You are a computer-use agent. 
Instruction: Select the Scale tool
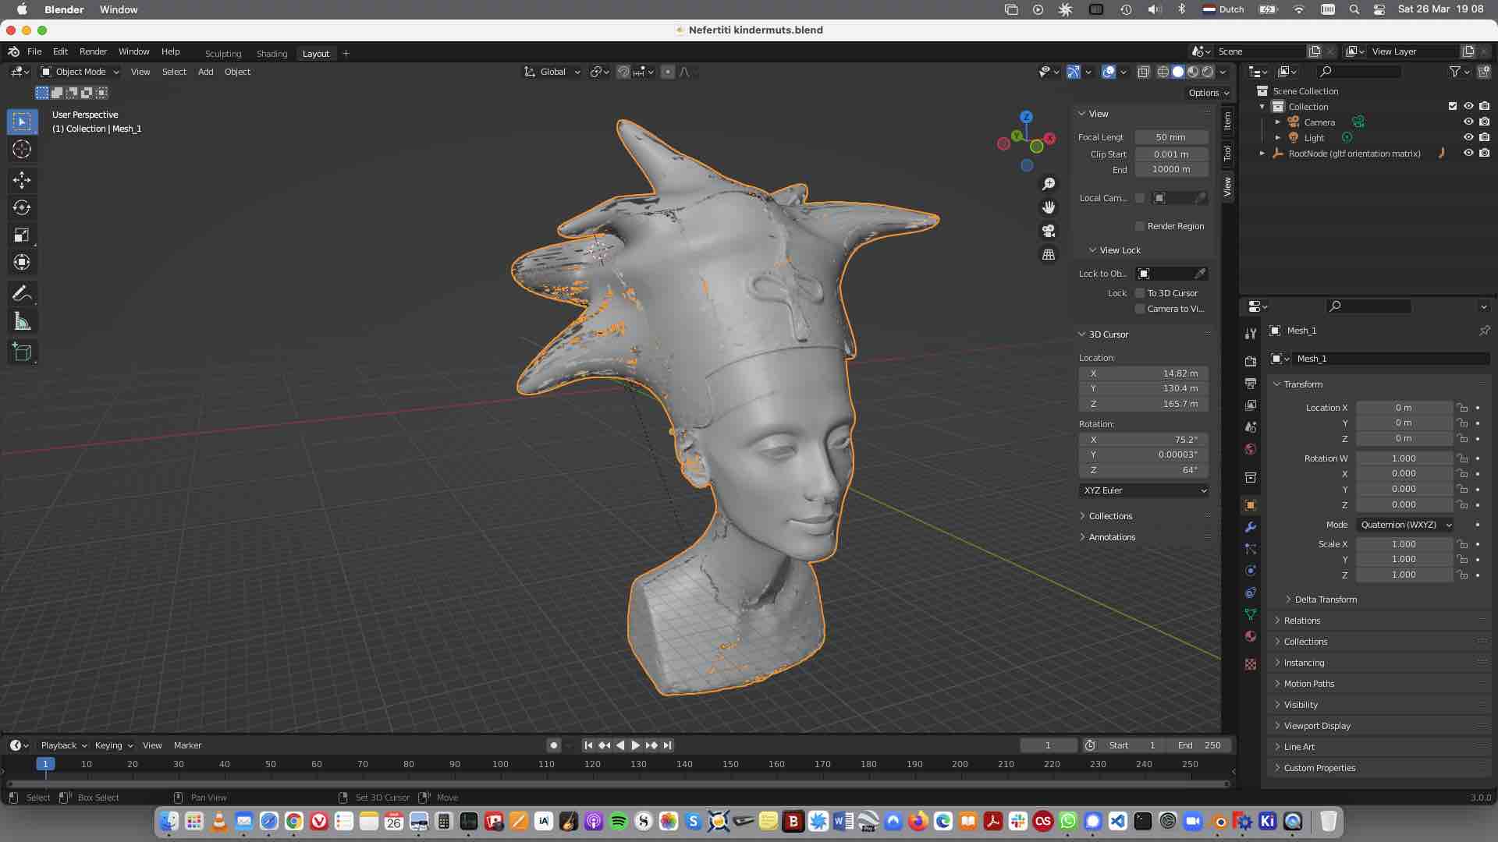pyautogui.click(x=22, y=235)
